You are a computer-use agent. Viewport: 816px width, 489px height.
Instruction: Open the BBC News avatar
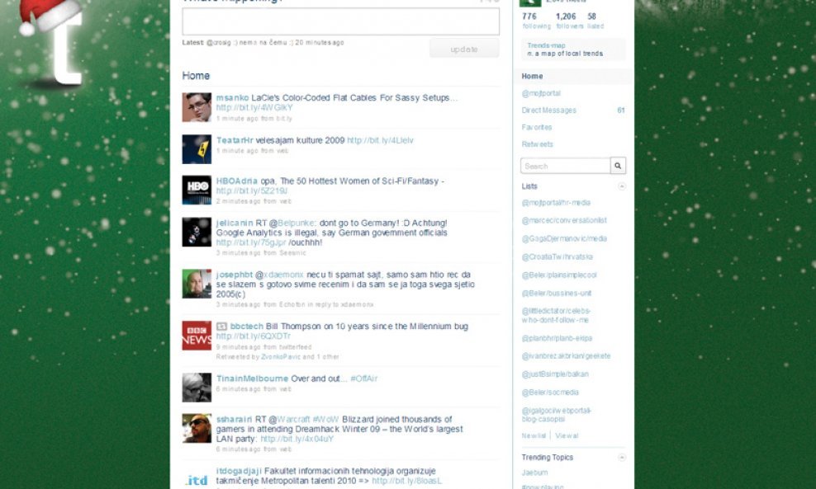197,336
